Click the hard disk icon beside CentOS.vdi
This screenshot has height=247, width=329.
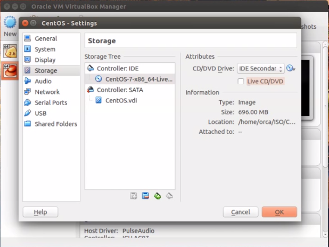pos(98,100)
